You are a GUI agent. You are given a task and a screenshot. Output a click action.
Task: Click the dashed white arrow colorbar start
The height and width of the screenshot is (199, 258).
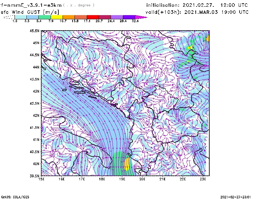pyautogui.click(x=9, y=17)
